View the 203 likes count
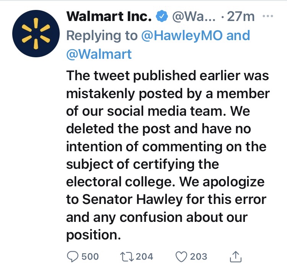Image resolution: width=287 pixels, height=270 pixels. coord(199,256)
